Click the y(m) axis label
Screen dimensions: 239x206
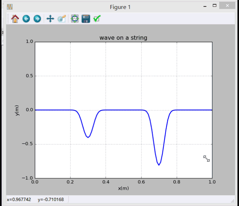(x=17, y=111)
